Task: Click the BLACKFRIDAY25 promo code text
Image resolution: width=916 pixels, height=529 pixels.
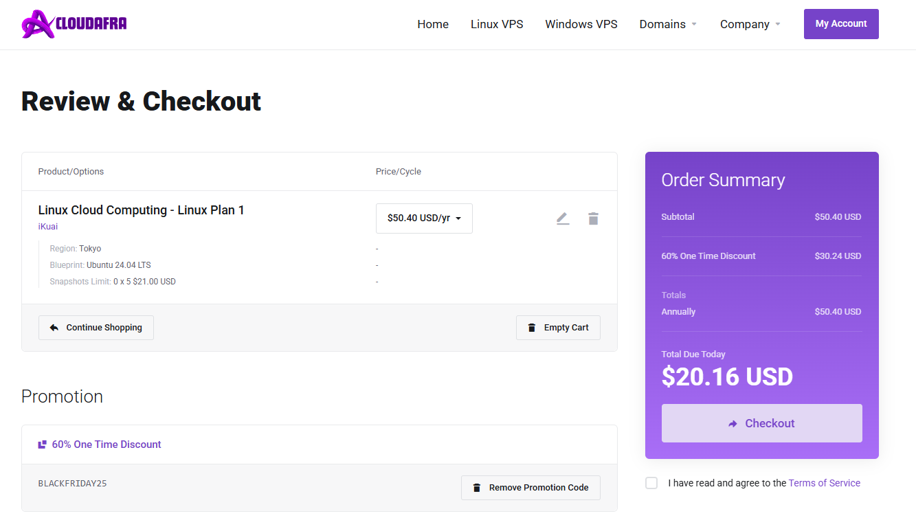Action: click(x=72, y=484)
